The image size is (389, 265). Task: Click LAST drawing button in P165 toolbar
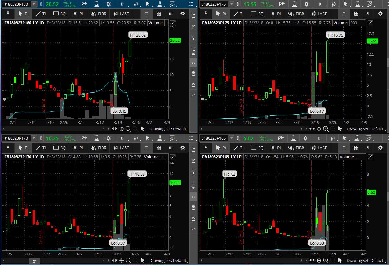319,148
